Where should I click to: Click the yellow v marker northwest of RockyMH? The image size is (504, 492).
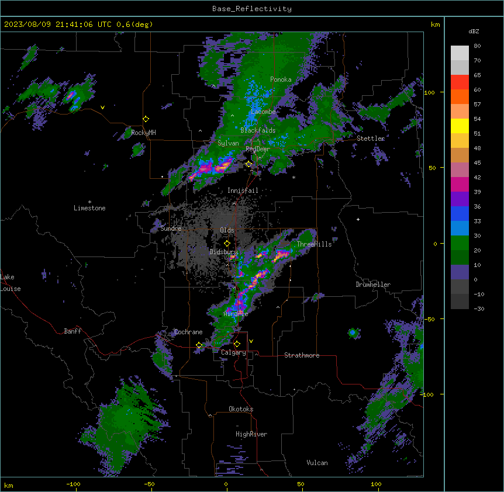(x=102, y=108)
